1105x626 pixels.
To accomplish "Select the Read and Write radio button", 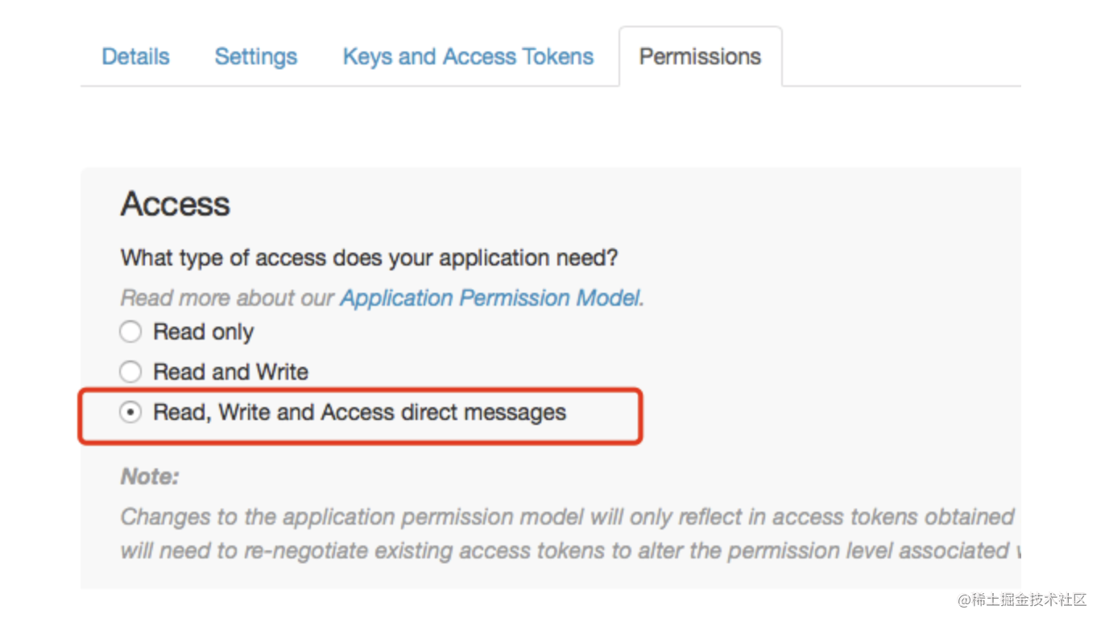I will tap(130, 372).
